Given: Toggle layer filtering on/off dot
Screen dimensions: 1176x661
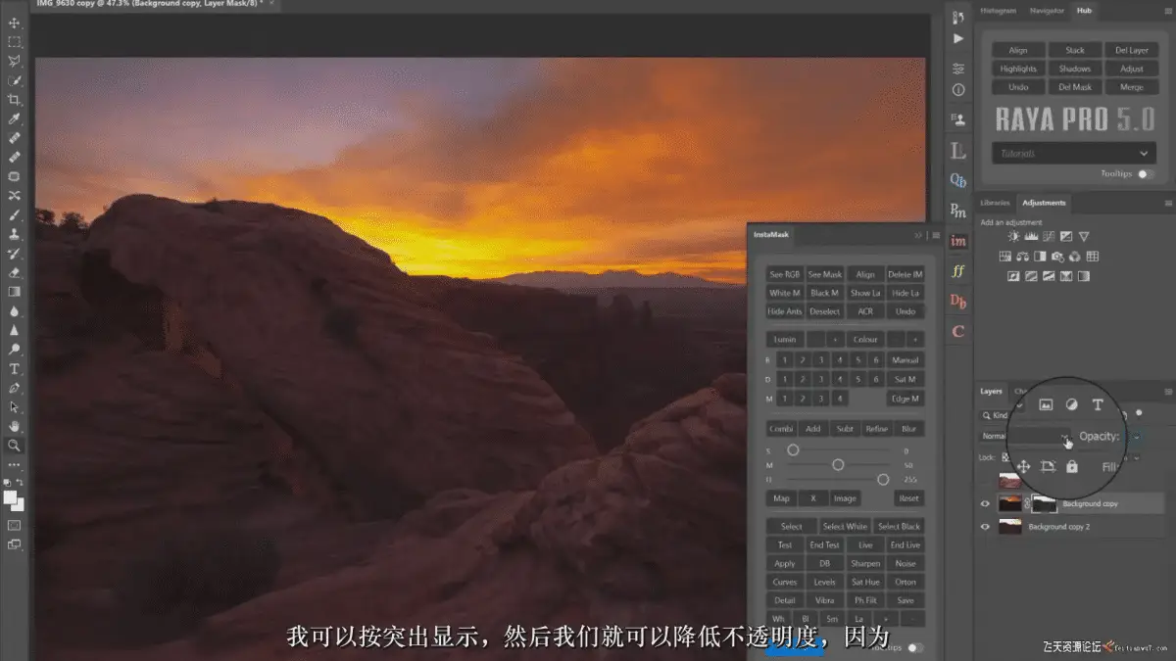Looking at the screenshot, I should [x=1139, y=413].
